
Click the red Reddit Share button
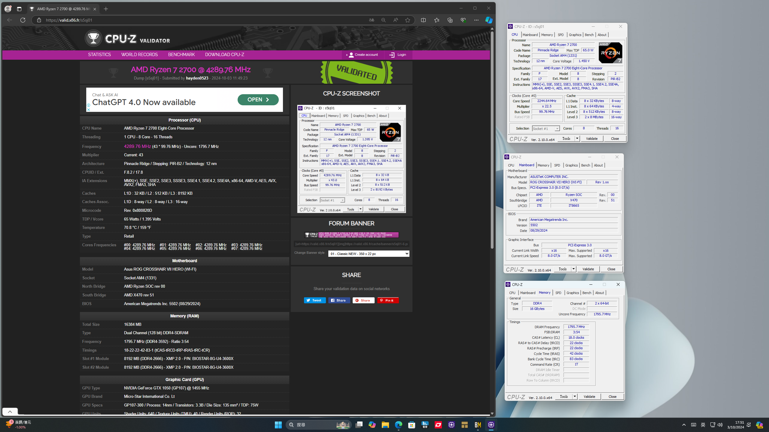tap(363, 300)
